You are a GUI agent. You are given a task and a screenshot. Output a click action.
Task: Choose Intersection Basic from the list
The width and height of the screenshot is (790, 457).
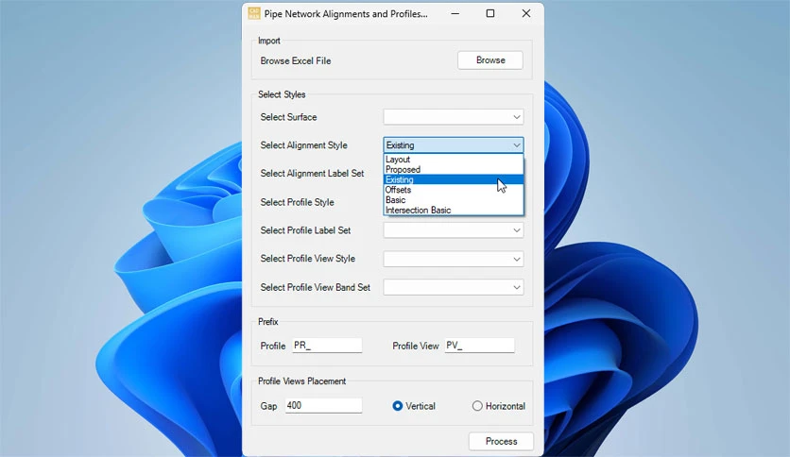pyautogui.click(x=453, y=210)
